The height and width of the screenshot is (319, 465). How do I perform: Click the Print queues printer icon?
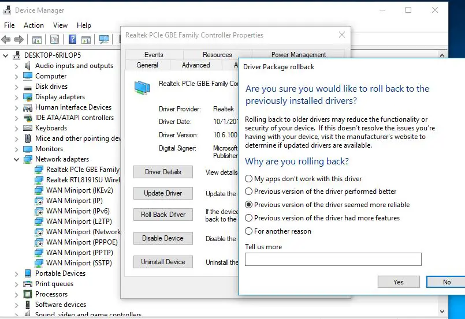28,284
